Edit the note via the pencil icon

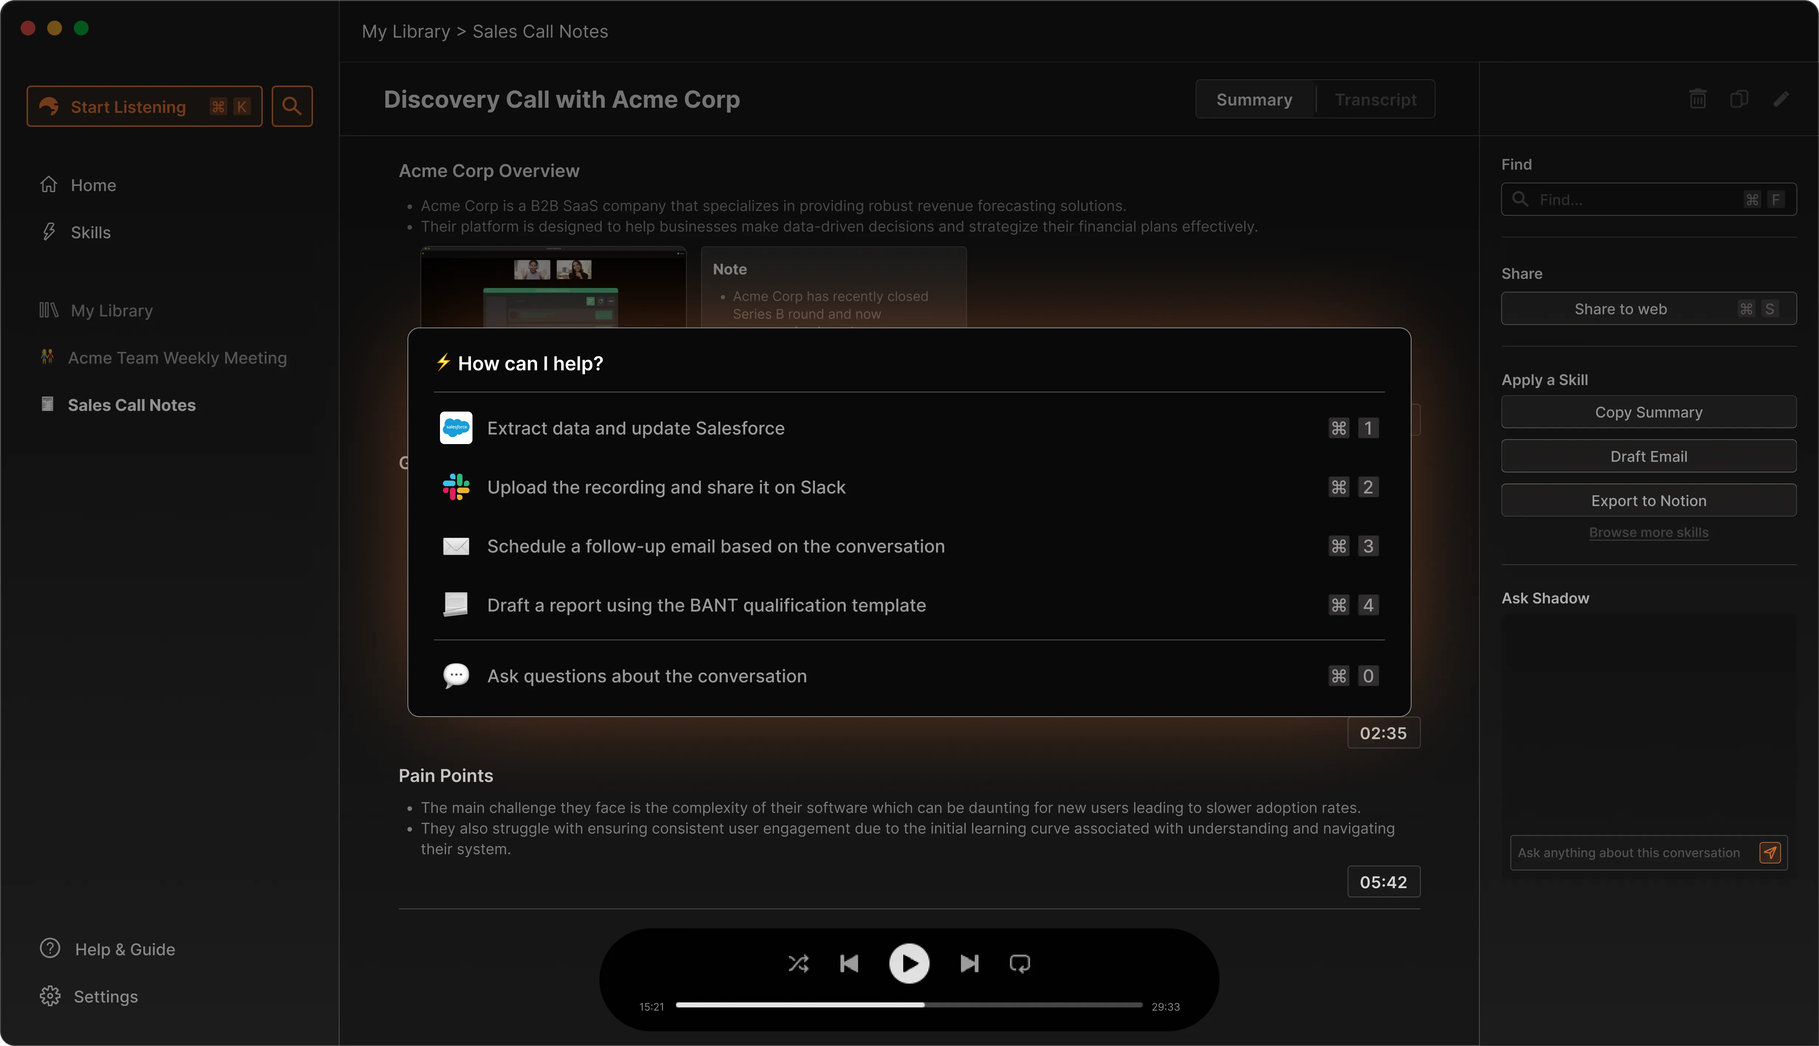pyautogui.click(x=1782, y=98)
